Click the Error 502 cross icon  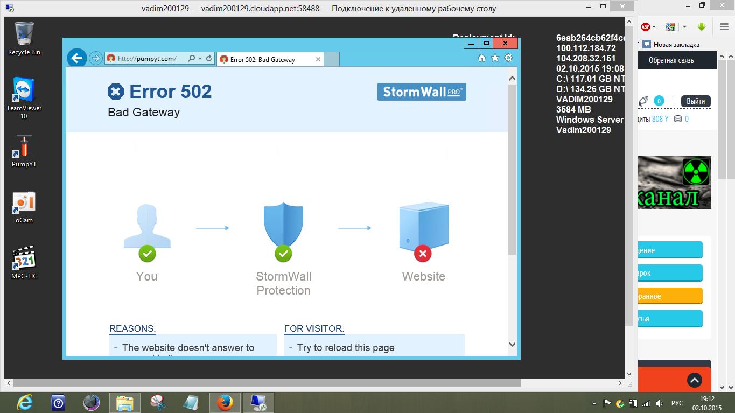point(115,92)
